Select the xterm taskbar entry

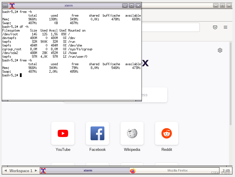click(x=85, y=171)
